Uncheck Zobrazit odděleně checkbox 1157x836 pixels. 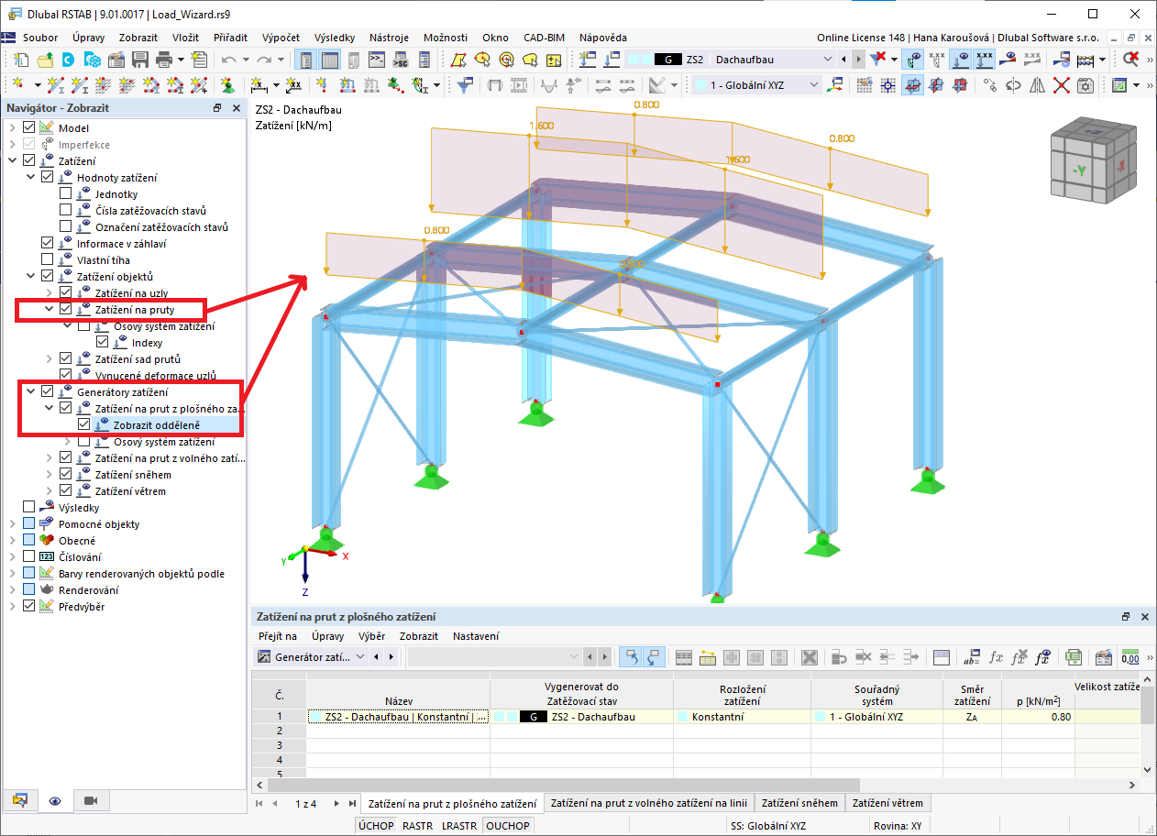pyautogui.click(x=83, y=425)
